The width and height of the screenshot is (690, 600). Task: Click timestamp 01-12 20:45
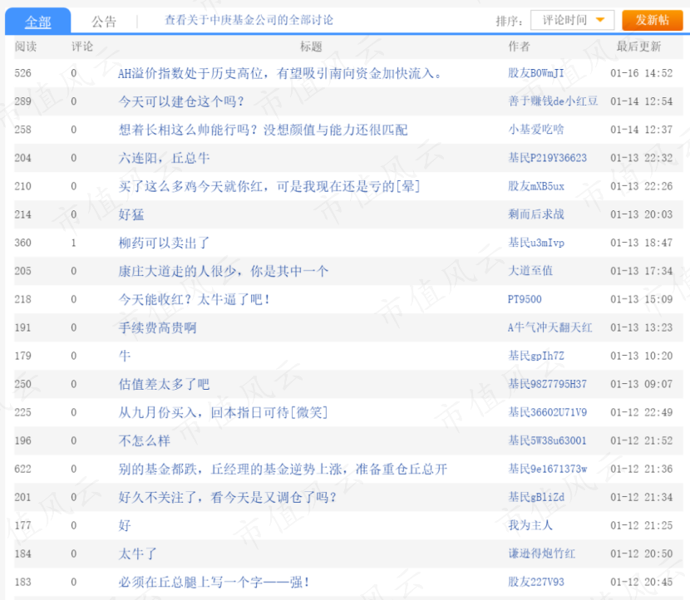642,582
